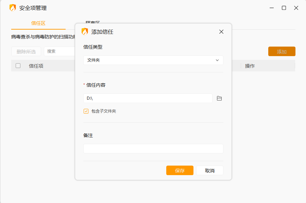Open the folder browser icon beside trust content
Viewport: 306px width, 203px height.
pos(219,98)
